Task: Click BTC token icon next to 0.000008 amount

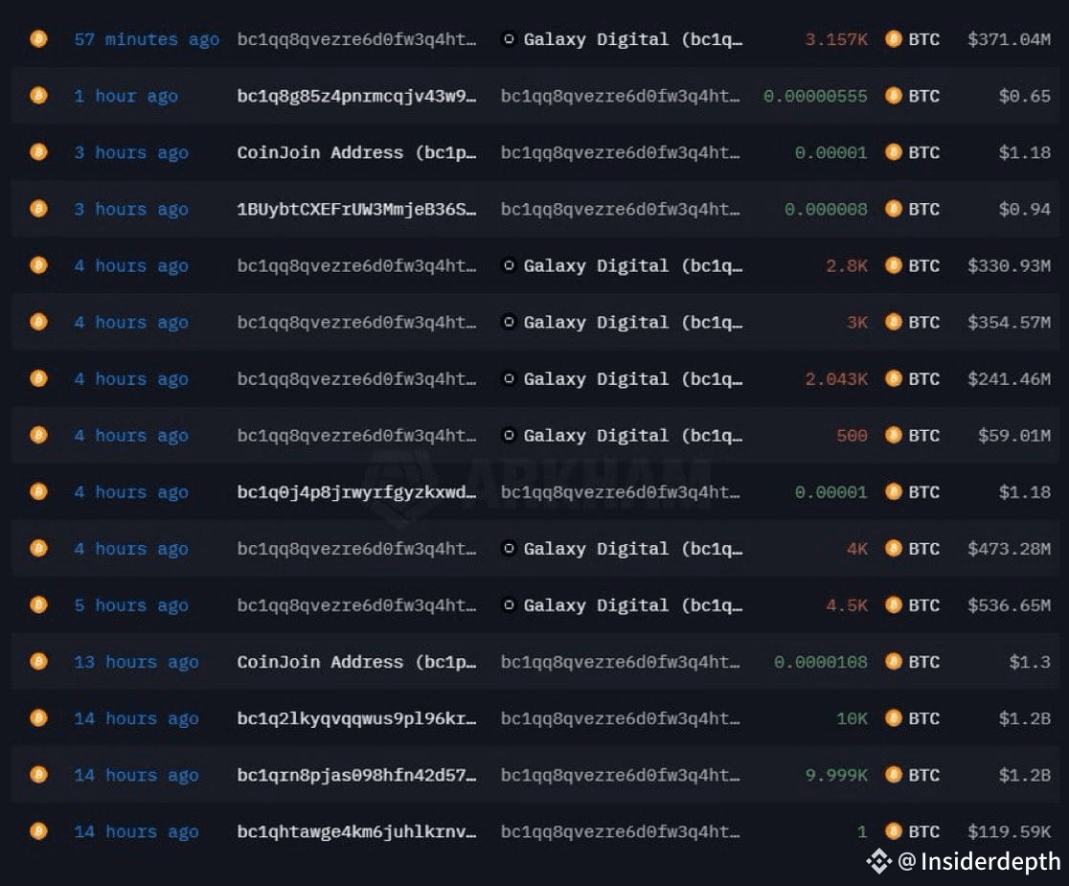Action: click(893, 209)
